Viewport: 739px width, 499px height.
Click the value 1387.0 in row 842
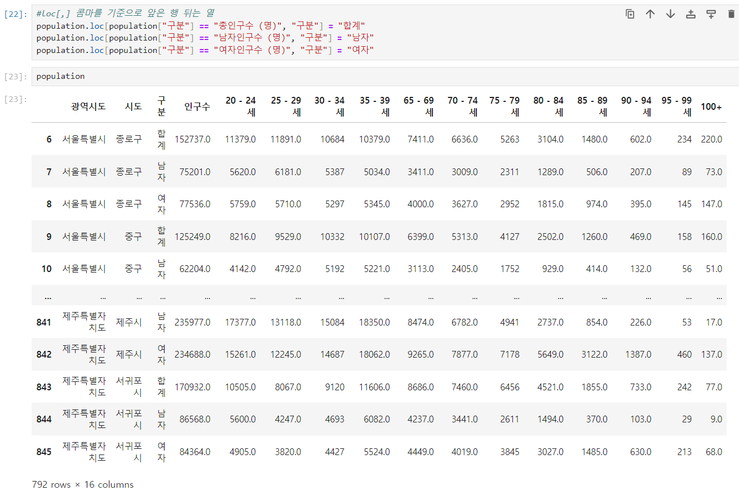pyautogui.click(x=638, y=354)
